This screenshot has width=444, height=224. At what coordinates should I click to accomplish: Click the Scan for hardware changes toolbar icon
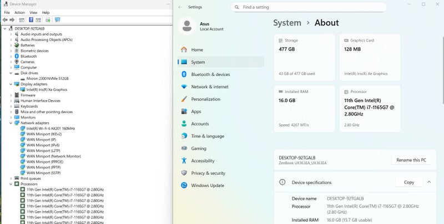click(x=57, y=20)
